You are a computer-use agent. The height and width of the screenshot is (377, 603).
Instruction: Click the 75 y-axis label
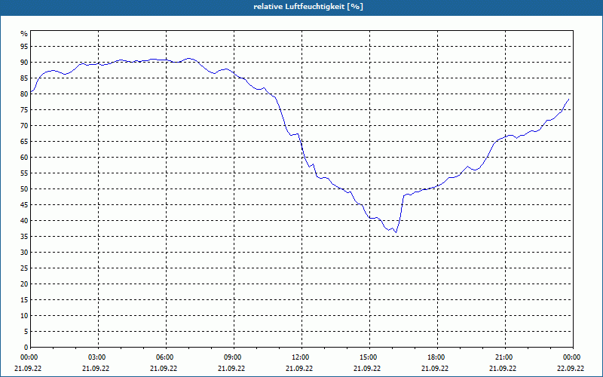pyautogui.click(x=24, y=109)
